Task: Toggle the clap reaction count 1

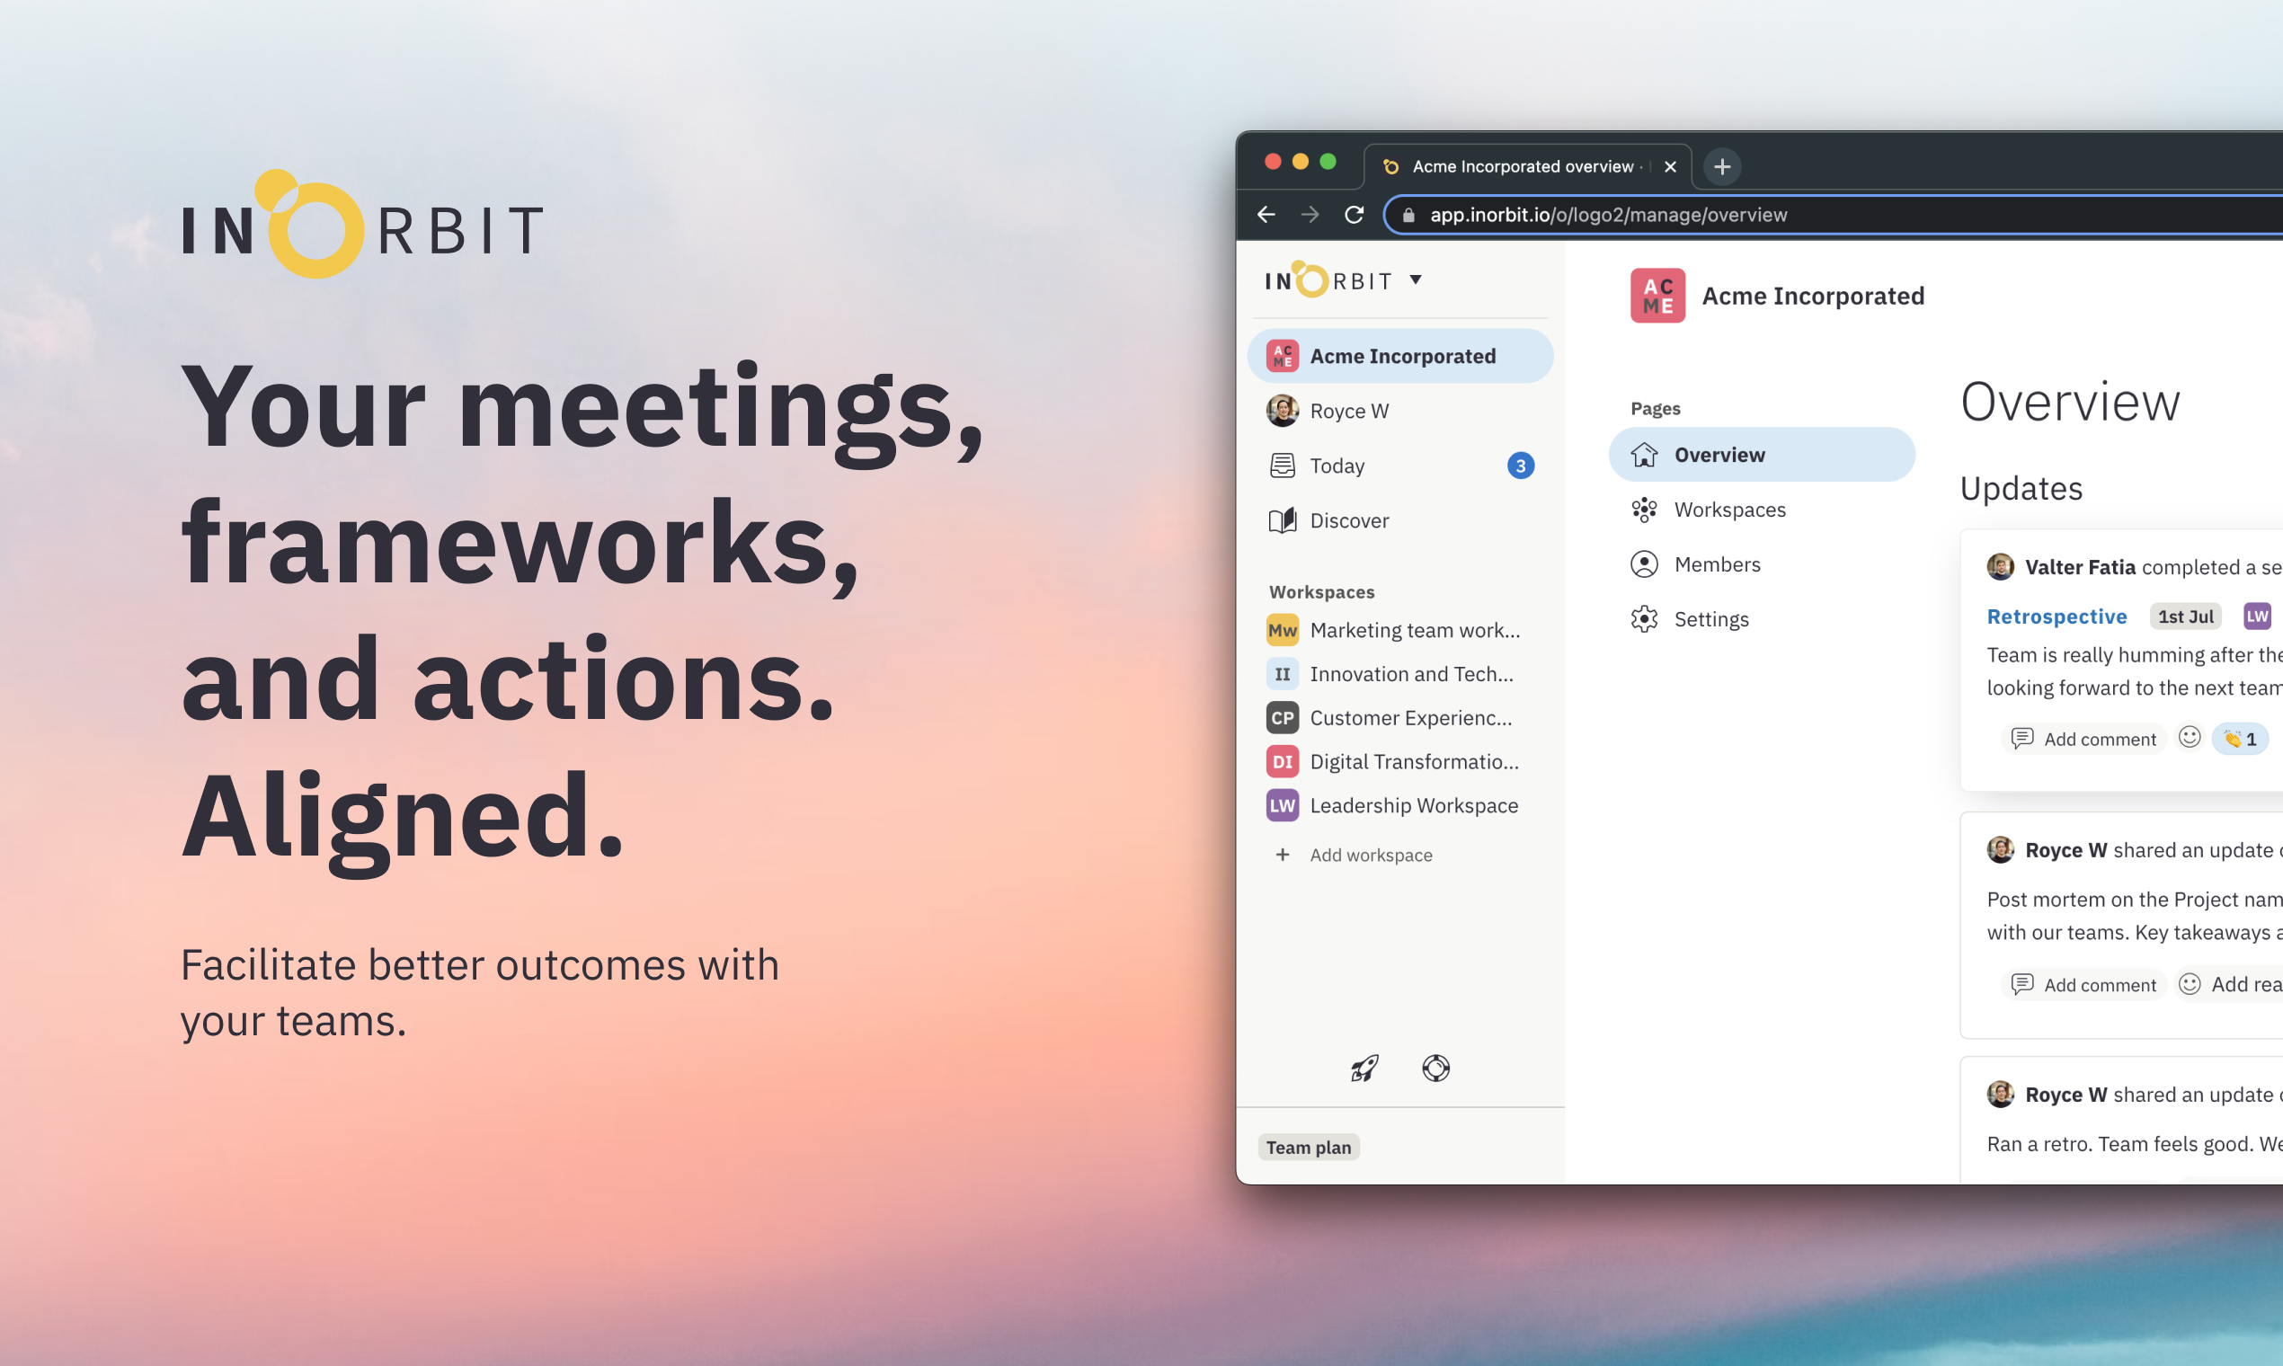Action: coord(2240,738)
